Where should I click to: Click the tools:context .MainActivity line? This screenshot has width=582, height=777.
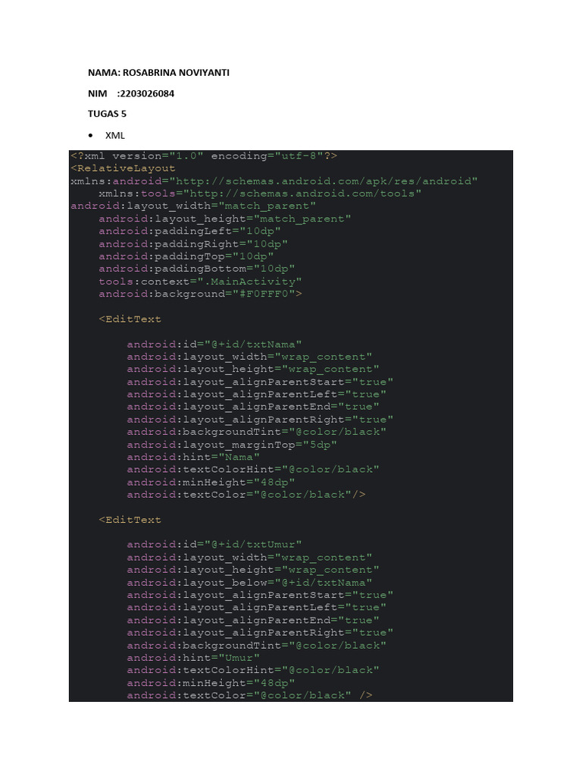pos(200,282)
